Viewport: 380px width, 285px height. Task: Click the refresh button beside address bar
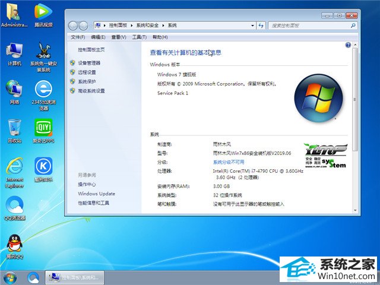[261, 26]
